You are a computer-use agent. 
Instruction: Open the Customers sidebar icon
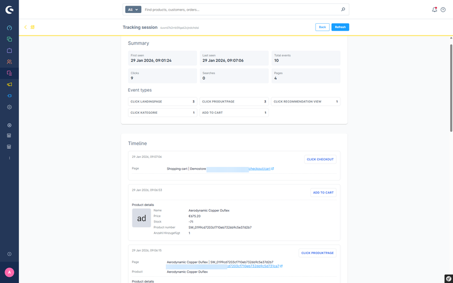[9, 62]
